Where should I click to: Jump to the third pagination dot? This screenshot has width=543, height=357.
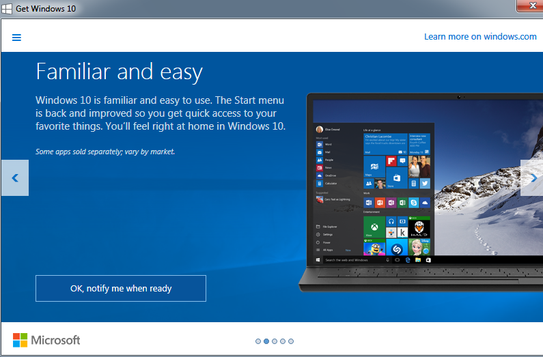275,341
